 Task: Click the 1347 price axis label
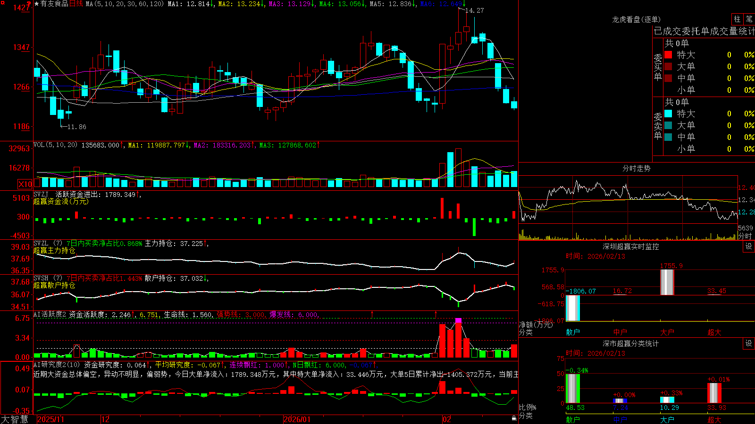click(21, 47)
